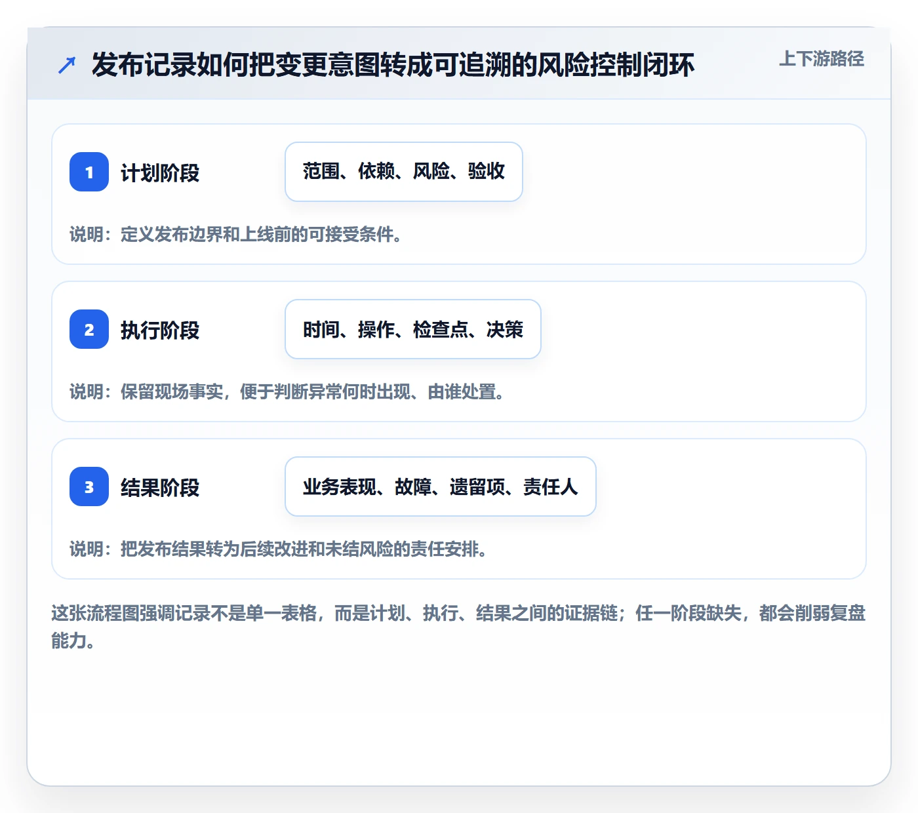Click the description 定义发布边界和上线前的可接受条件
Image resolution: width=918 pixels, height=813 pixels.
[236, 234]
